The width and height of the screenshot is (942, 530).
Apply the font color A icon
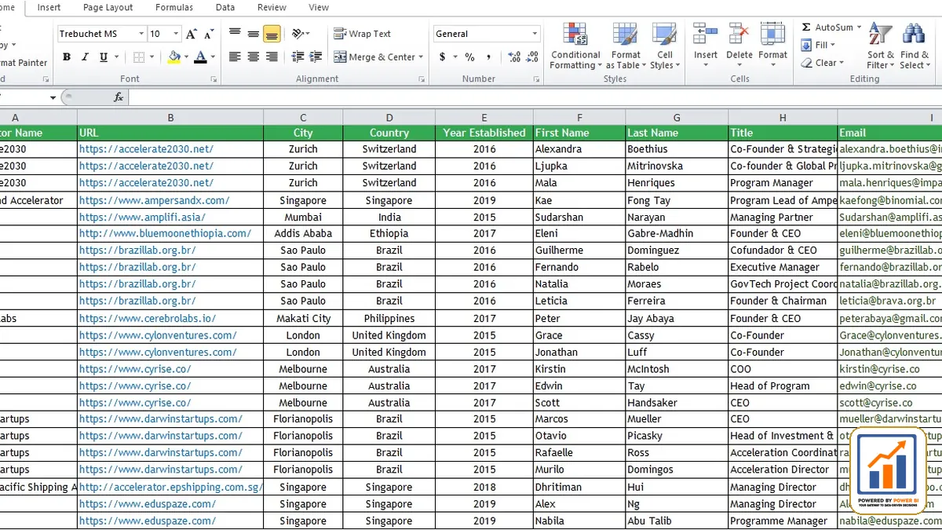tap(201, 57)
